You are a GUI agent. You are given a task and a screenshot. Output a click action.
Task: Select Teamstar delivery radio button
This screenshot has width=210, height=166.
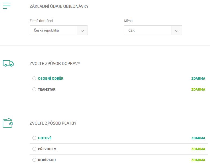tap(34, 89)
